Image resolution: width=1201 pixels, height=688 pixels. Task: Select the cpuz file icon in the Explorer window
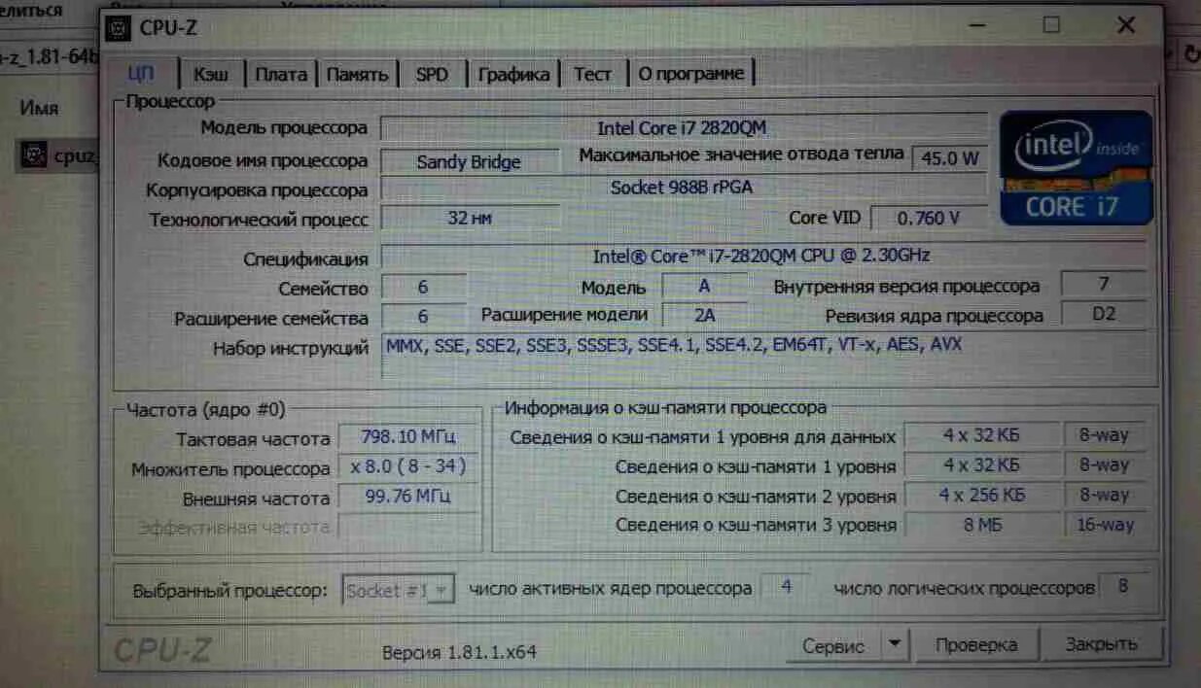point(36,154)
